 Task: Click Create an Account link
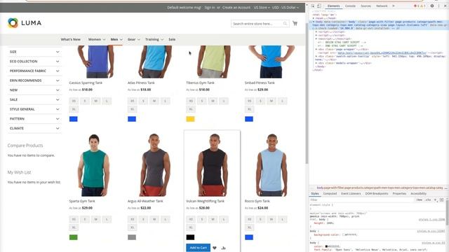coord(236,8)
